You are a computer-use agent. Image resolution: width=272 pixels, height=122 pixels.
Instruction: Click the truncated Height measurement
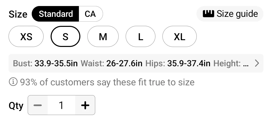230,63
